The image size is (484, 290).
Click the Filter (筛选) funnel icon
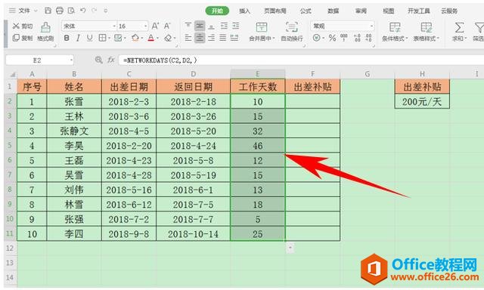[479, 28]
